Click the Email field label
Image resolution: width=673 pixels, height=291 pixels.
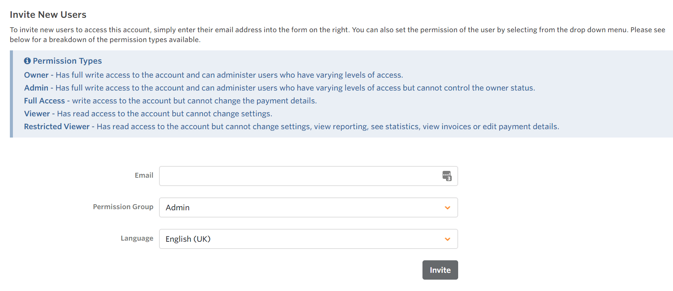coord(144,175)
